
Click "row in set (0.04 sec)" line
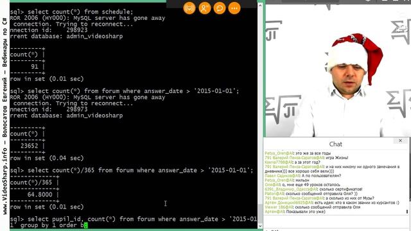(x=47, y=158)
